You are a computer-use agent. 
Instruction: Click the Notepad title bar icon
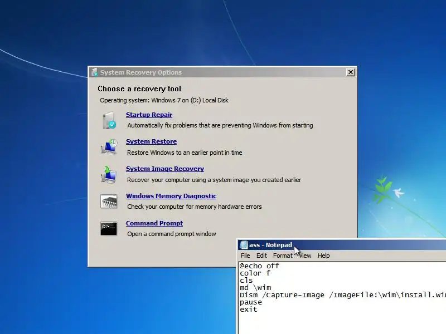[244, 245]
